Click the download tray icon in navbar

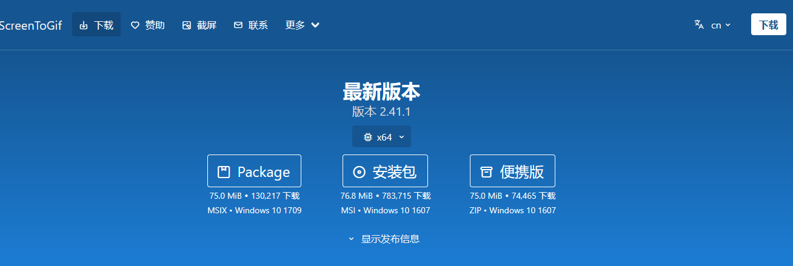[84, 25]
